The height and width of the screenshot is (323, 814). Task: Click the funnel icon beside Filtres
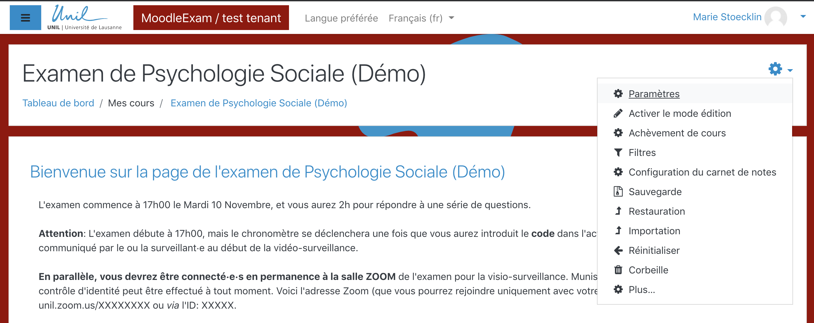[618, 152]
